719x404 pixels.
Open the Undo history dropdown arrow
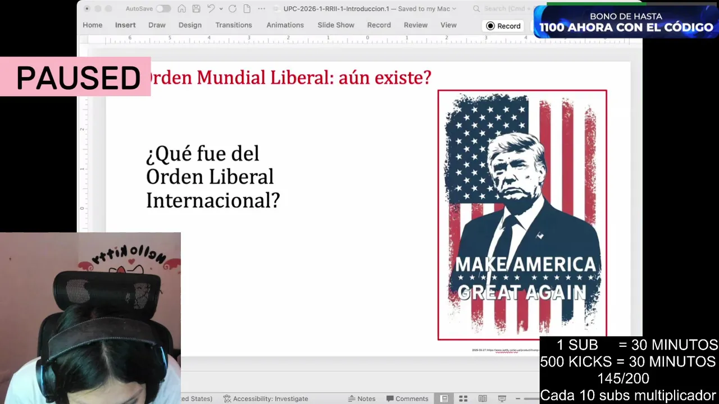(221, 9)
